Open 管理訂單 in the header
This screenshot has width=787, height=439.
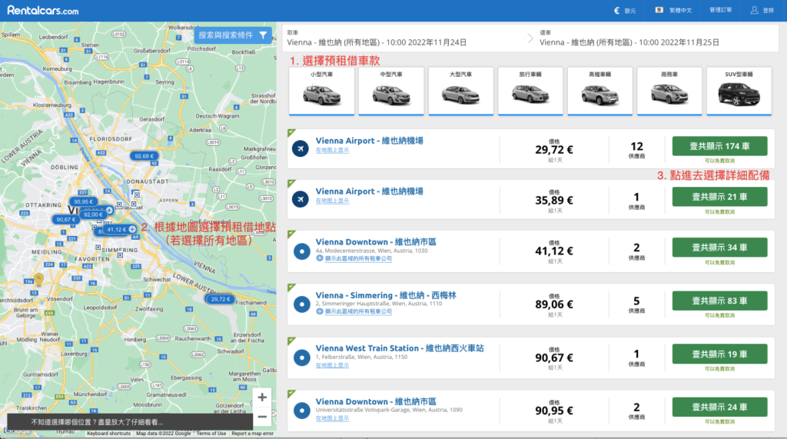[720, 10]
